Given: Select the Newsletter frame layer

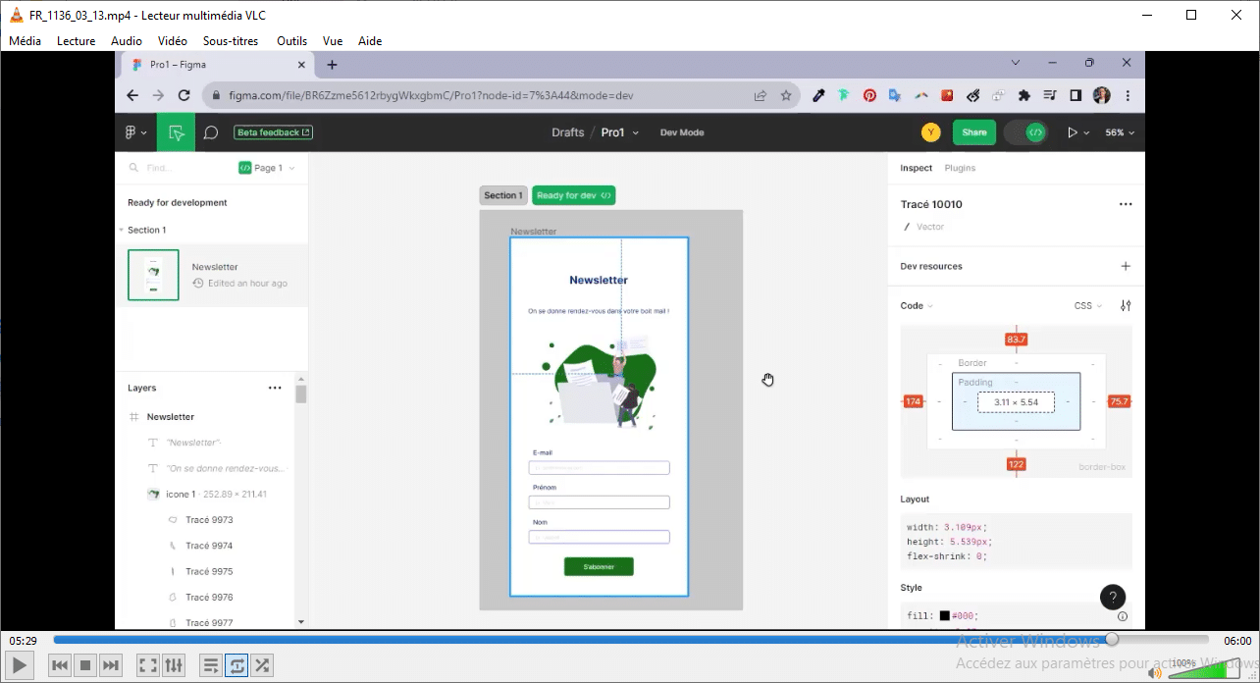Looking at the screenshot, I should (171, 417).
